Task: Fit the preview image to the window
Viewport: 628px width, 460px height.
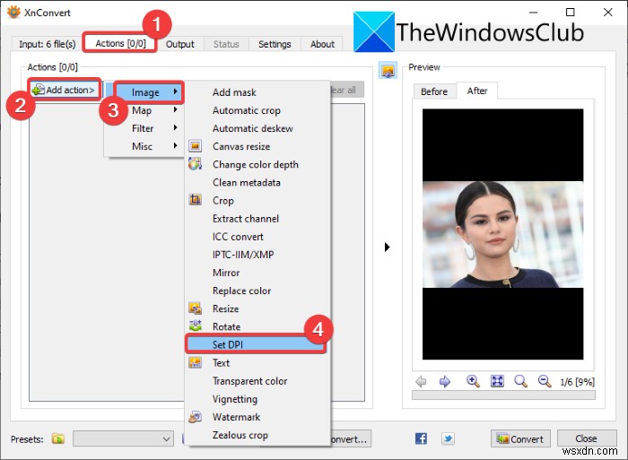Action: click(497, 381)
